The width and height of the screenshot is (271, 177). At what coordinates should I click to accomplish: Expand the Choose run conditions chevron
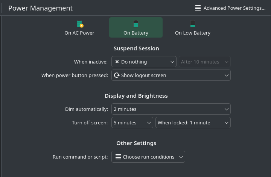coord(181,157)
